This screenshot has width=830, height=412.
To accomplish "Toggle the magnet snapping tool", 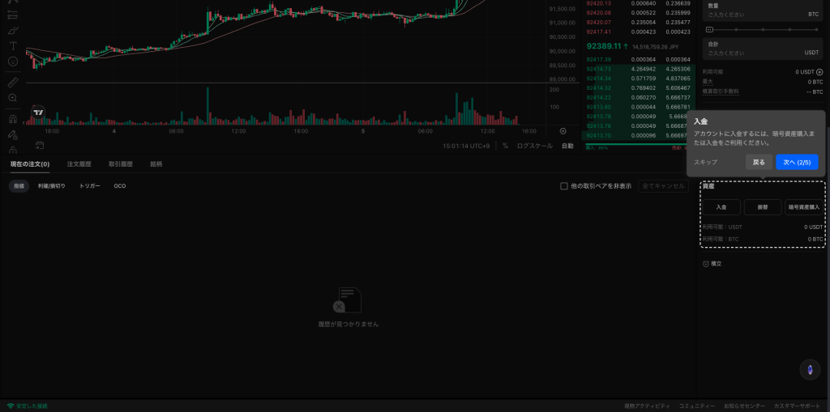I will click(13, 119).
